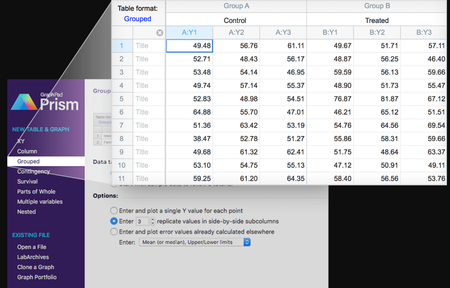
Task: Click the 'Grouped' table format link
Action: [137, 18]
